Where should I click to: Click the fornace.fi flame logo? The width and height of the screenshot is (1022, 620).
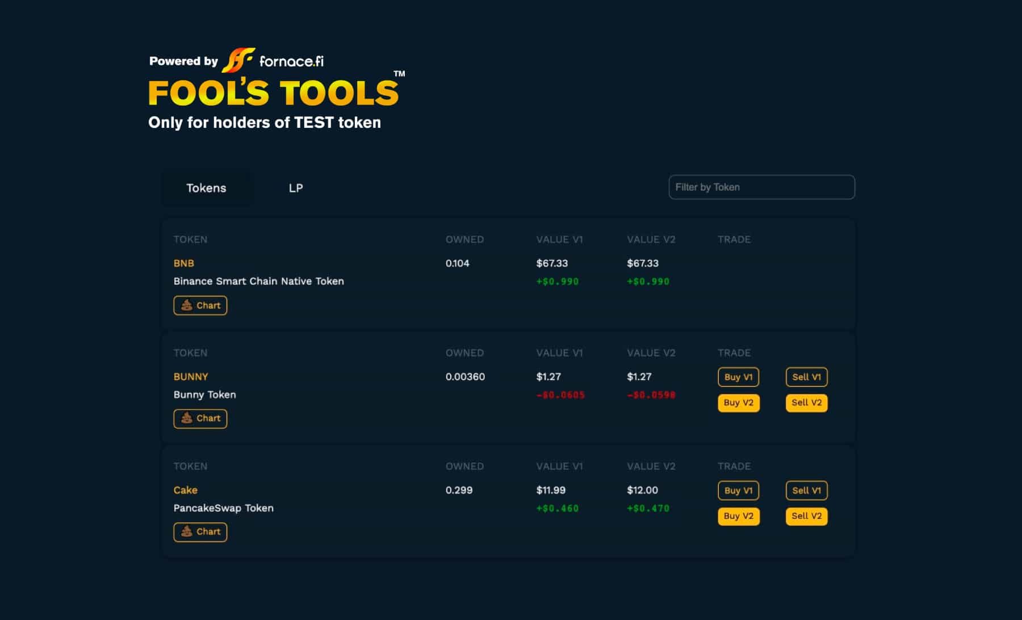pos(238,60)
